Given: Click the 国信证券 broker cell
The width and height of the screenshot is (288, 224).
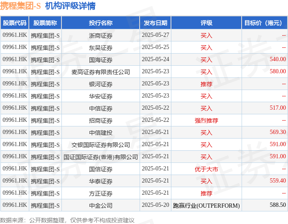Looking at the screenshot, I should [101, 169].
